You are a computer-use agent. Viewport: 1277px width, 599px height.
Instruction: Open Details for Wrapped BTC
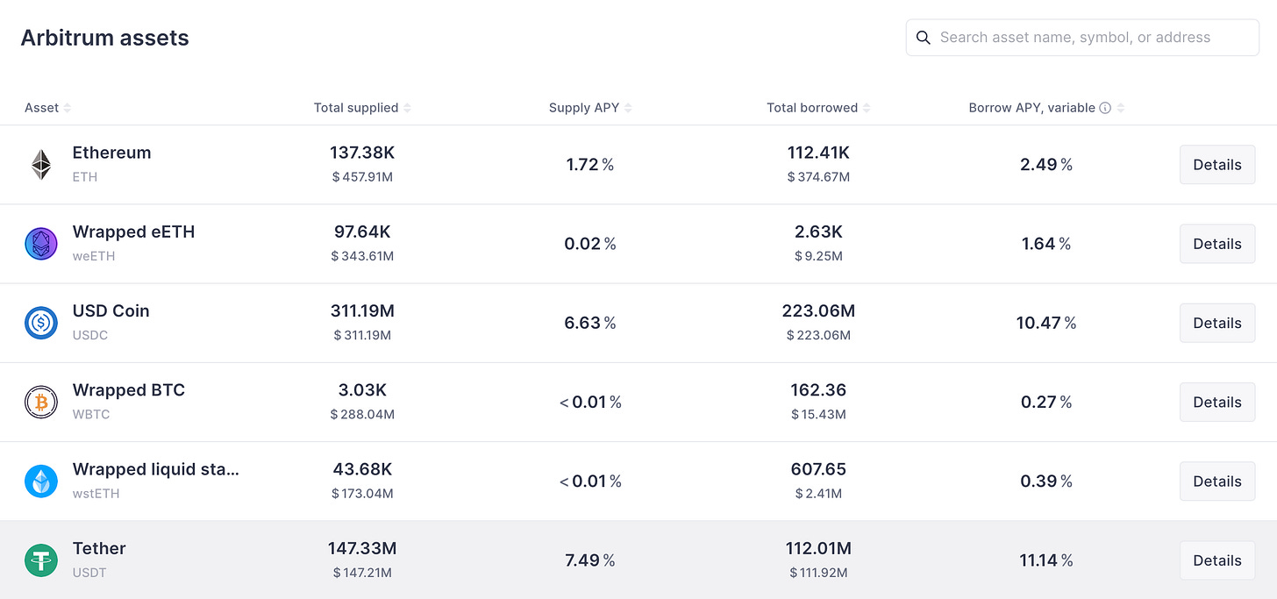click(1217, 402)
